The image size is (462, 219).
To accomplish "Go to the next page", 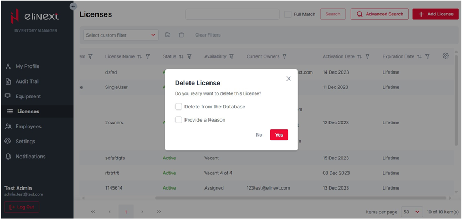I will point(142,212).
